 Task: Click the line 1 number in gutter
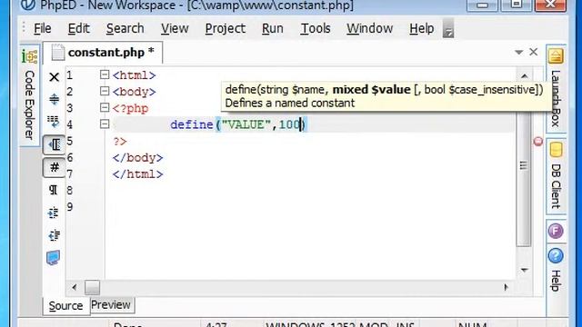pyautogui.click(x=69, y=75)
